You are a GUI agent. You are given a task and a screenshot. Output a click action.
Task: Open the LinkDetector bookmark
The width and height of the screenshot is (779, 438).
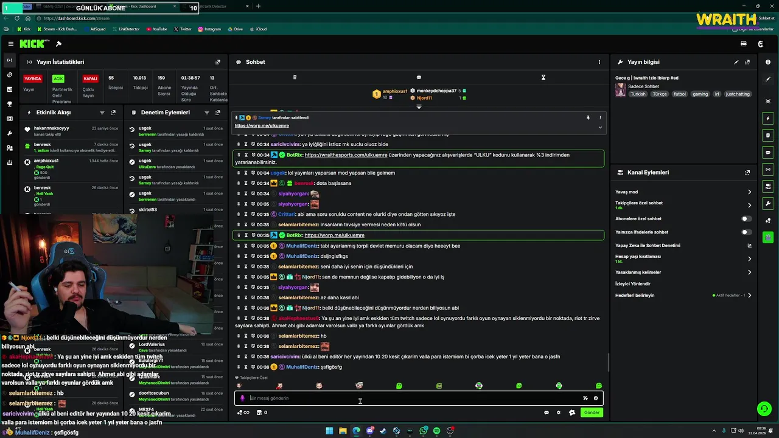coord(125,29)
